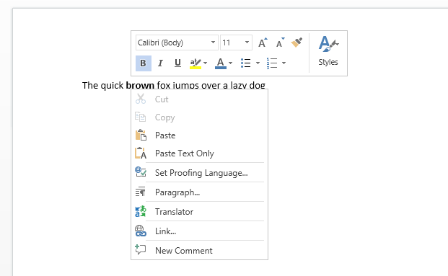Add a New Comment from context menu
This screenshot has height=276, width=448.
coord(199,250)
